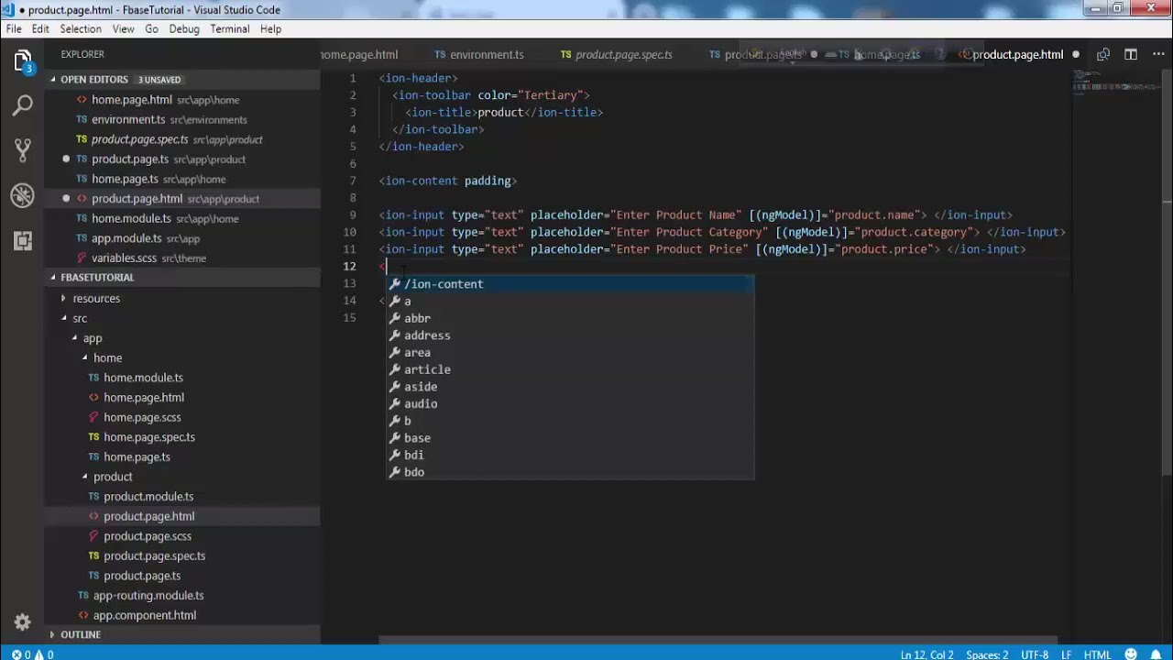The height and width of the screenshot is (660, 1173).
Task: Expand the Outline section
Action: pyautogui.click(x=53, y=634)
